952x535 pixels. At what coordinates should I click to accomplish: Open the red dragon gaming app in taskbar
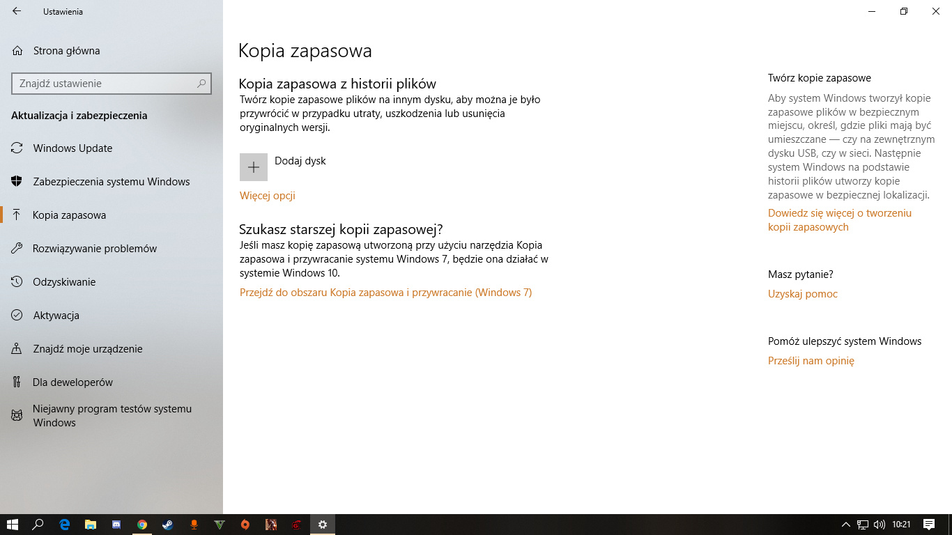297,525
